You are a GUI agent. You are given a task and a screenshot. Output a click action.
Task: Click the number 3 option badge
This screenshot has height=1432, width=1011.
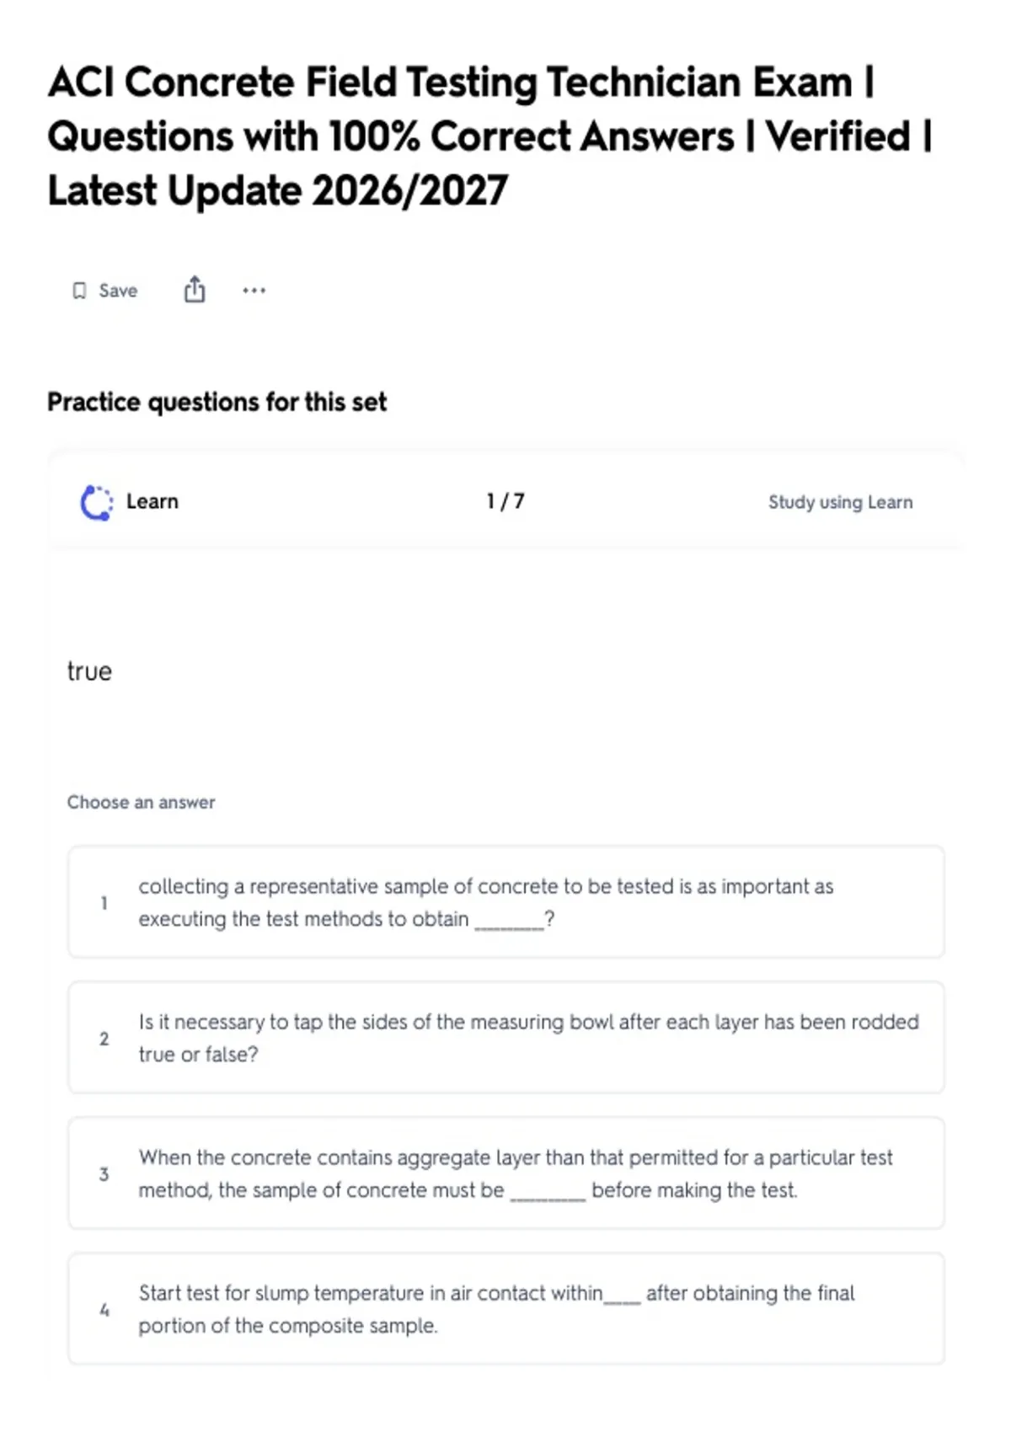click(x=104, y=1174)
